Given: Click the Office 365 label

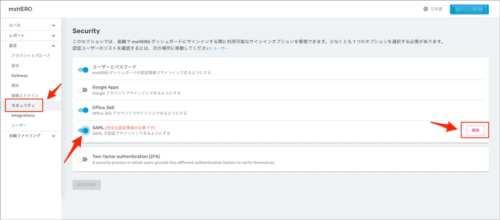Looking at the screenshot, I should coord(103,108).
